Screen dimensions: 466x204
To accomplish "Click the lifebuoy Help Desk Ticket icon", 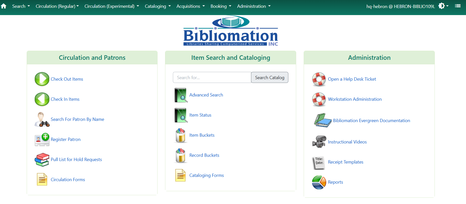I will [x=319, y=79].
